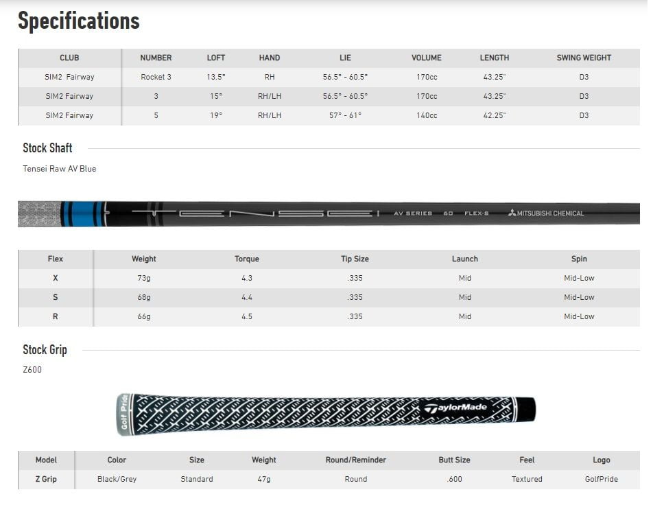Click the Tip Size column header
This screenshot has height=527, width=653.
pos(355,259)
